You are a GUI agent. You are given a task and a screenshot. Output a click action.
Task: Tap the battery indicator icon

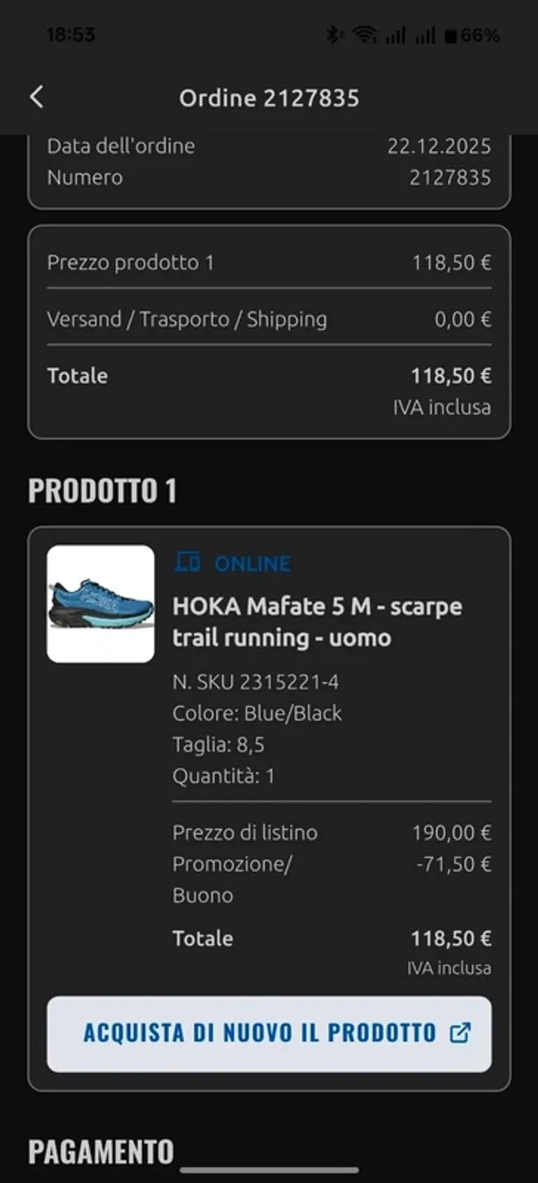[451, 35]
